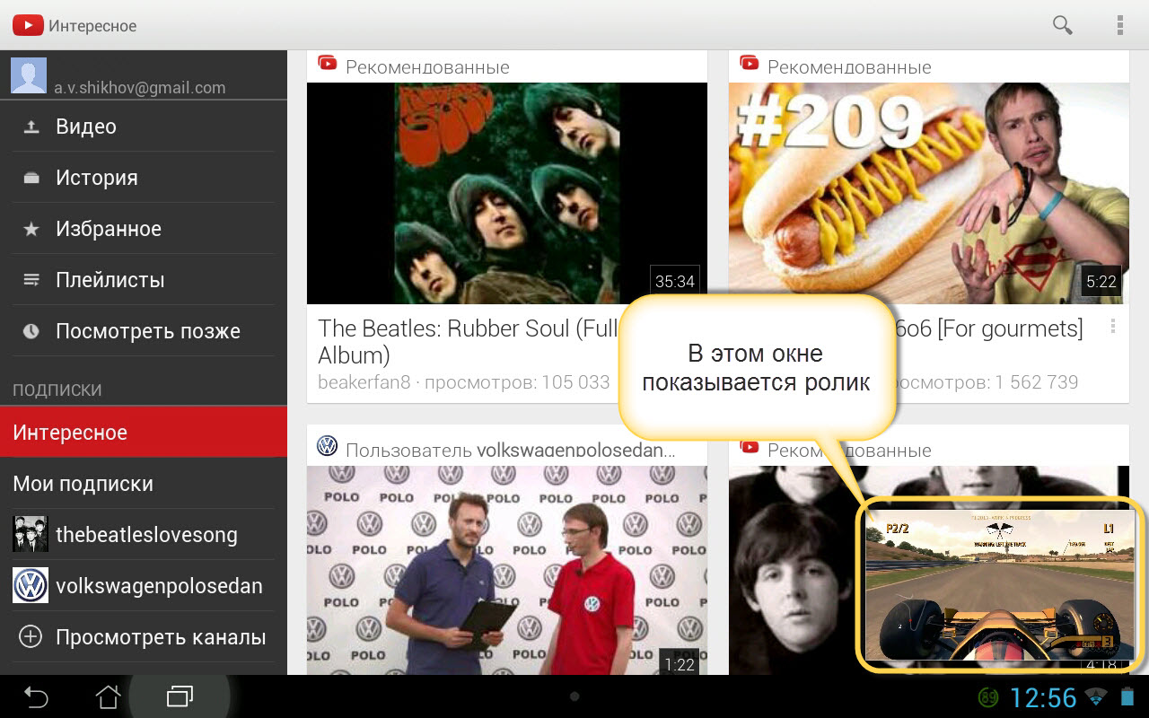Open История in sidebar
1149x718 pixels.
(x=144, y=178)
